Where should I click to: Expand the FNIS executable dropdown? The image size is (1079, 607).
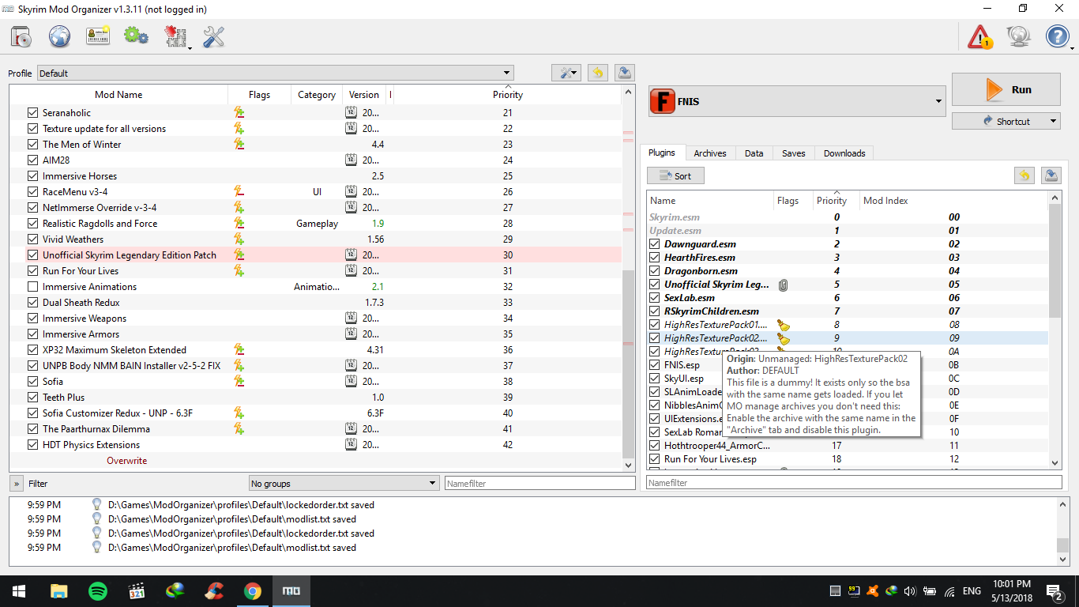[797, 101]
